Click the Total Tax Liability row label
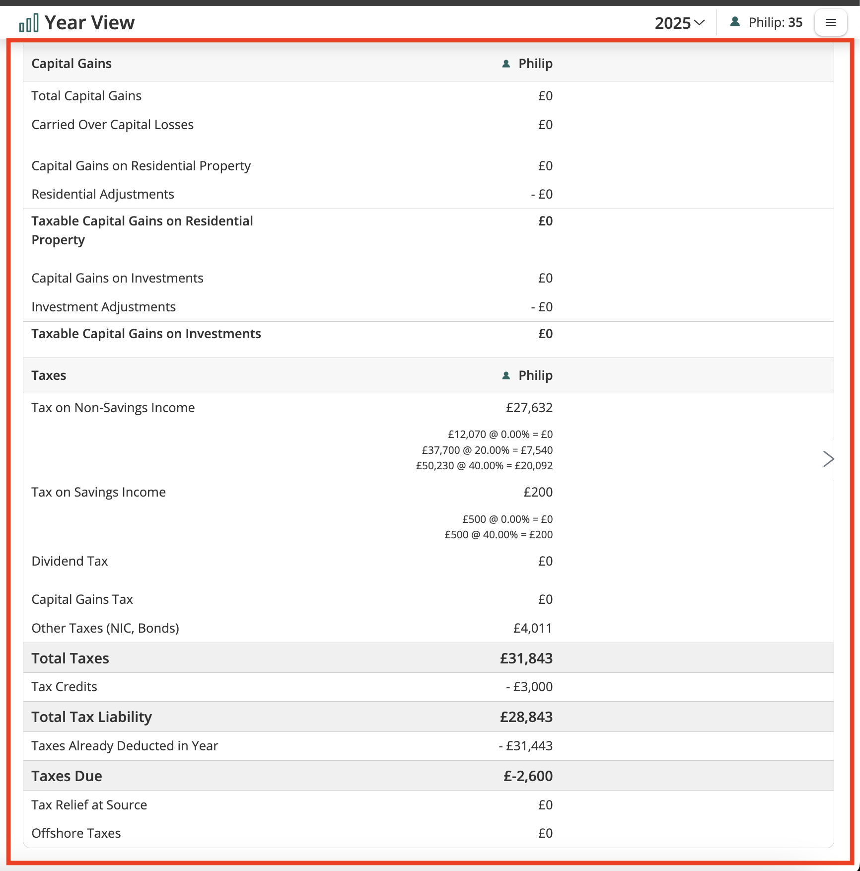Image resolution: width=860 pixels, height=871 pixels. (91, 717)
